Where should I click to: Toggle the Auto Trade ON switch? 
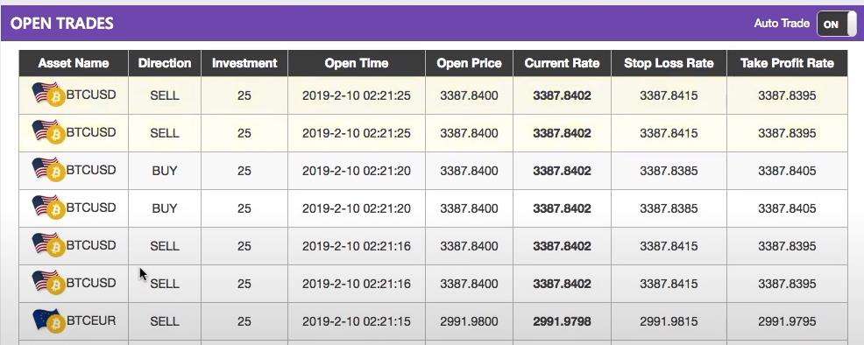(837, 24)
